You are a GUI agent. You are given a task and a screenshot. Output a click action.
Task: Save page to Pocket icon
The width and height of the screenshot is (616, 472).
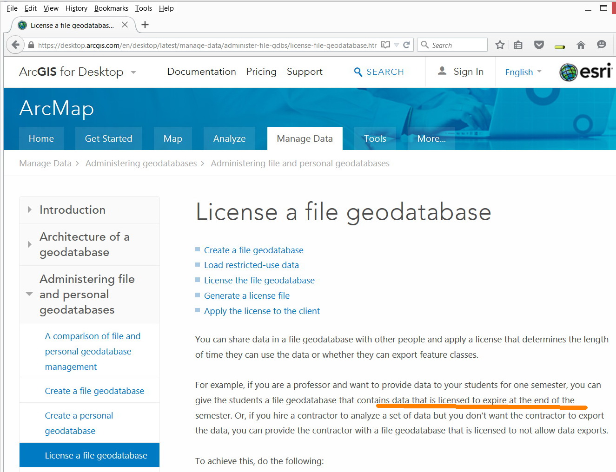pos(539,45)
